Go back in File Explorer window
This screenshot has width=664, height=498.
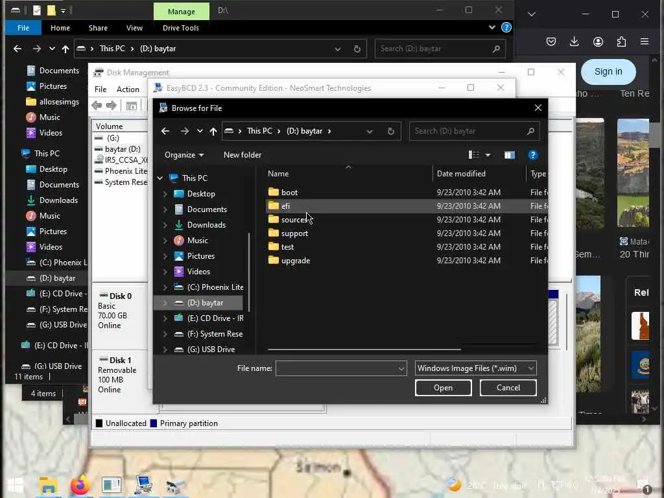click(18, 49)
